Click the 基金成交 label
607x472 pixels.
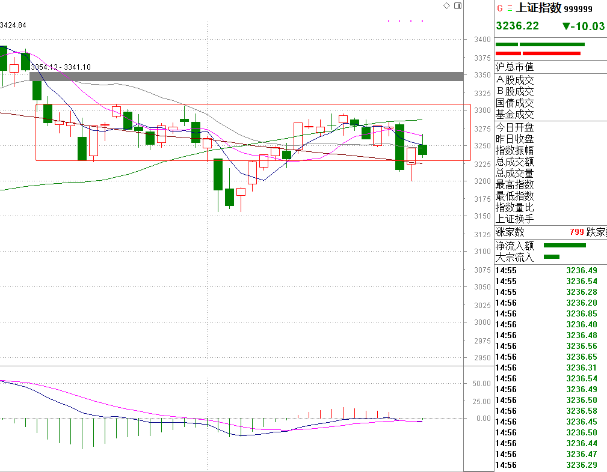(x=515, y=115)
